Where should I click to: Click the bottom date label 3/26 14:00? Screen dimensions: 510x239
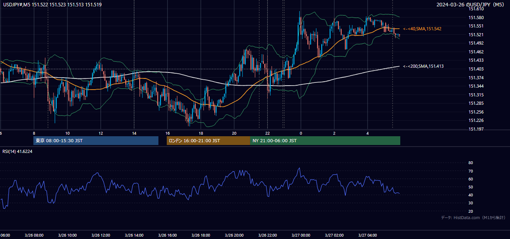[x=134, y=235]
